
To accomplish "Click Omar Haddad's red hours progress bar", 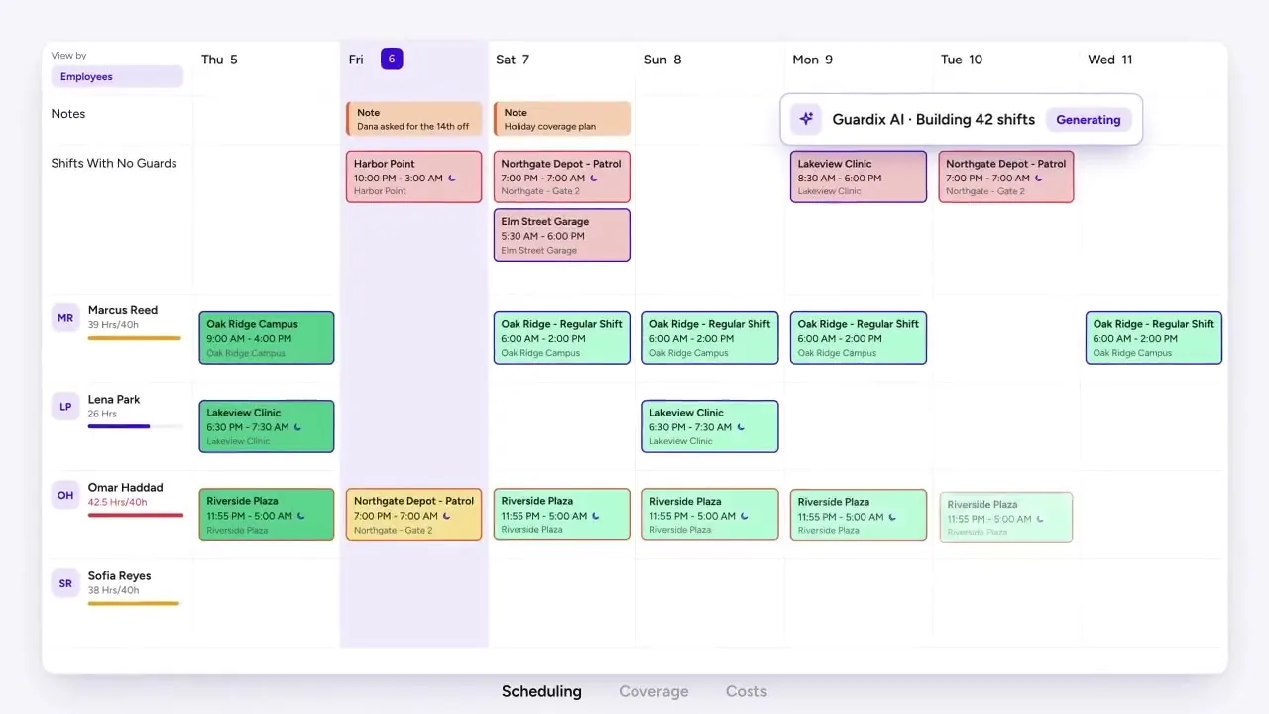I will (x=136, y=515).
